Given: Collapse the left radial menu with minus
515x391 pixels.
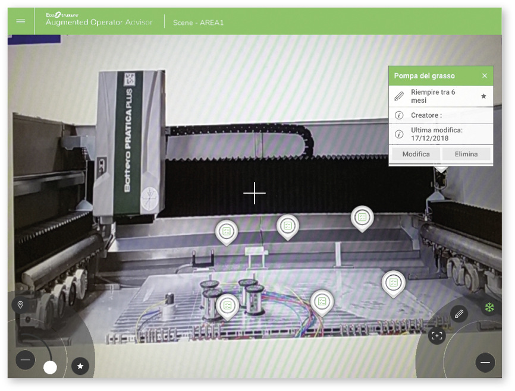Looking at the screenshot, I should (x=25, y=360).
